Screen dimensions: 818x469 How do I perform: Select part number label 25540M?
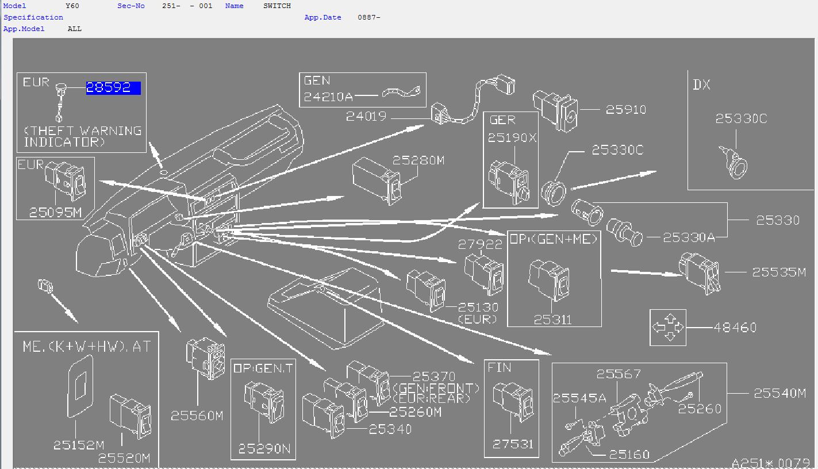(780, 393)
